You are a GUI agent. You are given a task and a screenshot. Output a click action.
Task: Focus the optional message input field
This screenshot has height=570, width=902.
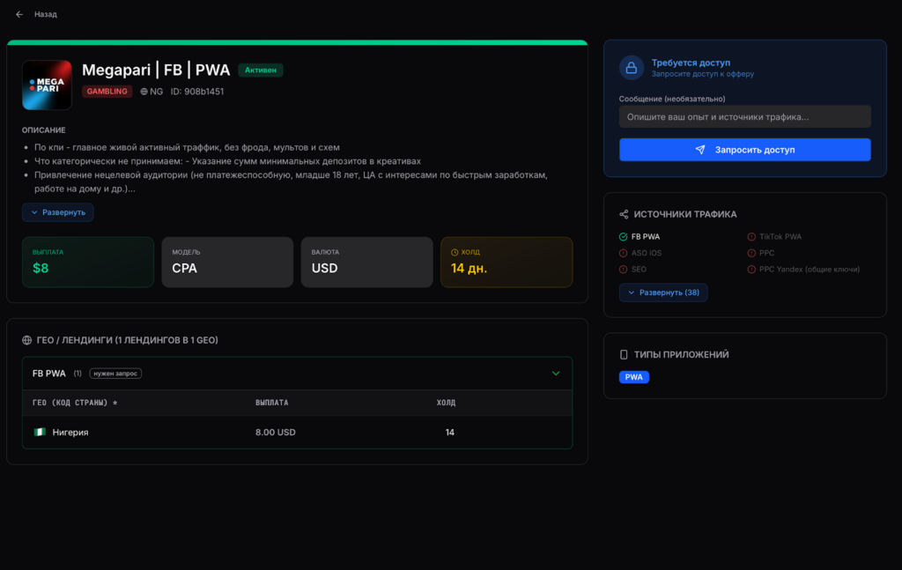pyautogui.click(x=745, y=117)
